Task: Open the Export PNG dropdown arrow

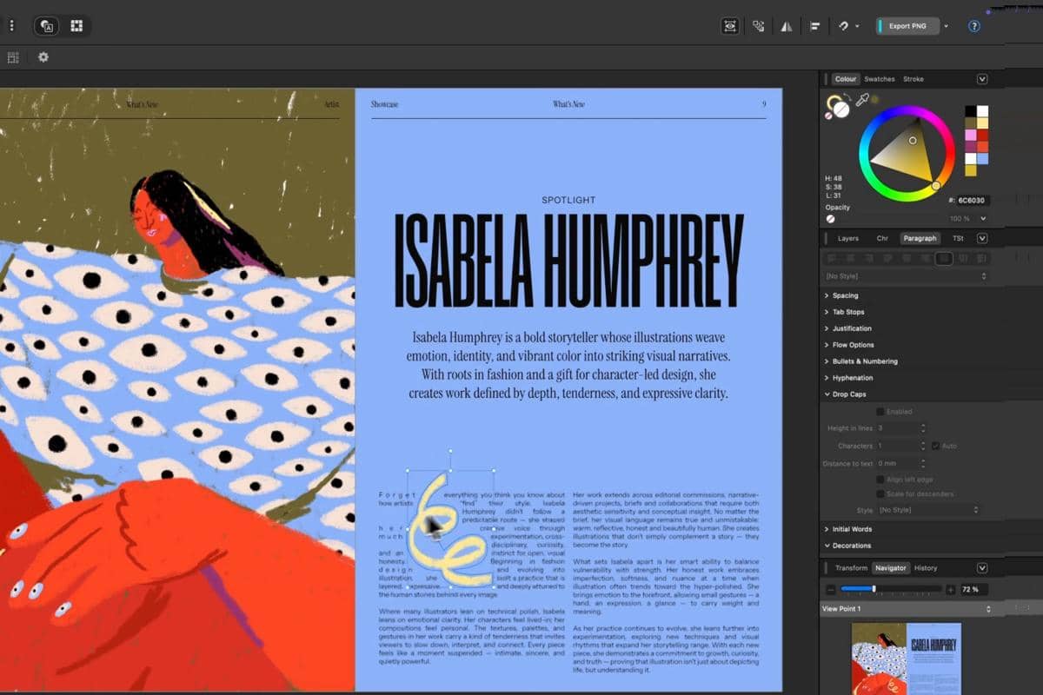Action: [x=947, y=26]
